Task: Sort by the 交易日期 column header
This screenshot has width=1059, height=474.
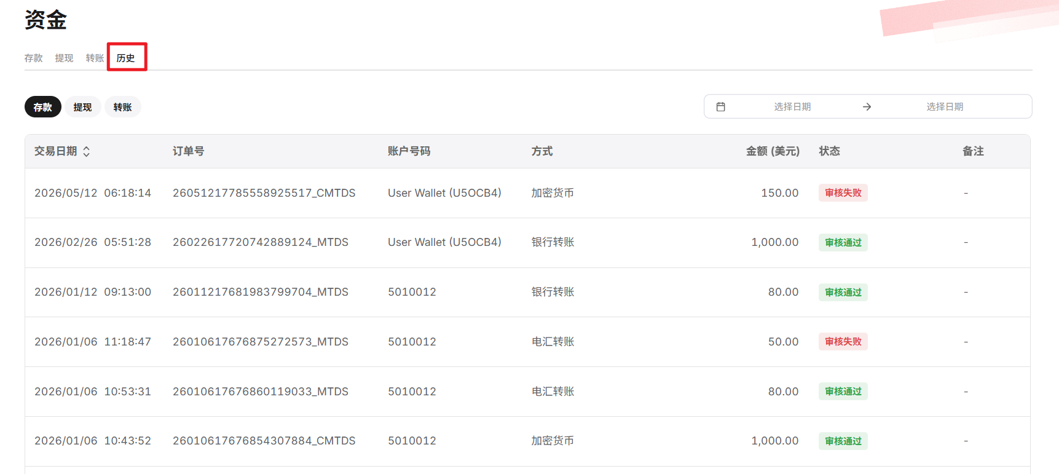Action: (x=56, y=151)
